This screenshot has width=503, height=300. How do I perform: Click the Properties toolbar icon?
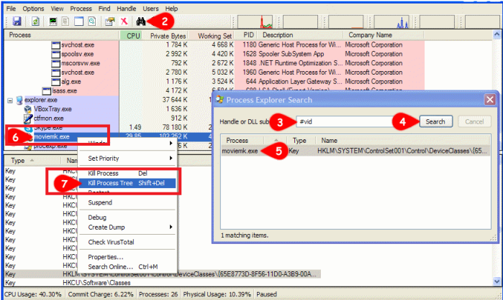click(x=109, y=22)
